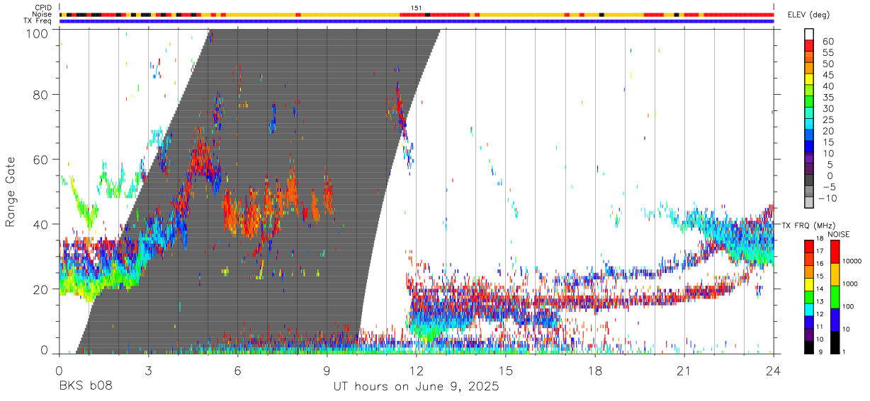This screenshot has width=870, height=401.
Task: Click the "55" label on ELEV colorbar
Action: click(x=828, y=53)
